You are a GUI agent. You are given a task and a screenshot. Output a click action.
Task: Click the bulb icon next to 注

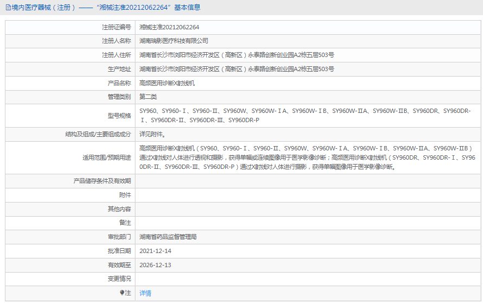122,293
